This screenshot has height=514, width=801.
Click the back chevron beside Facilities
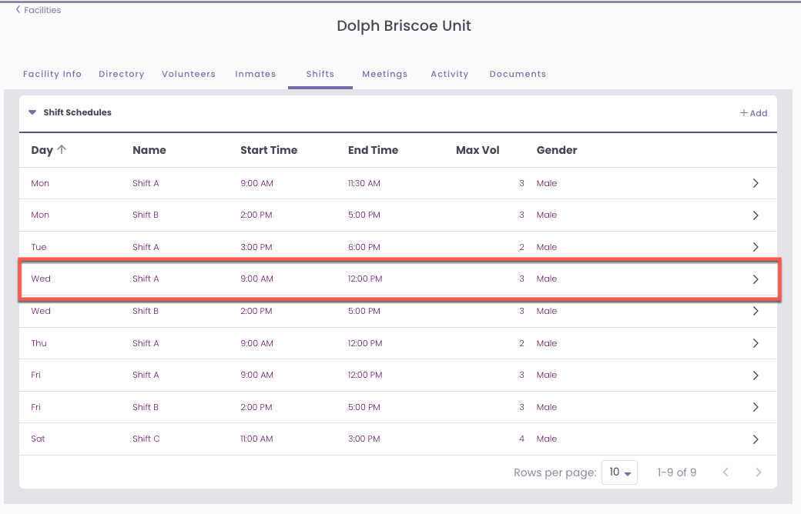point(18,9)
